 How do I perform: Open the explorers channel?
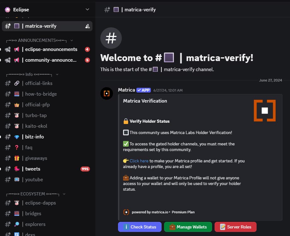(x=47, y=224)
